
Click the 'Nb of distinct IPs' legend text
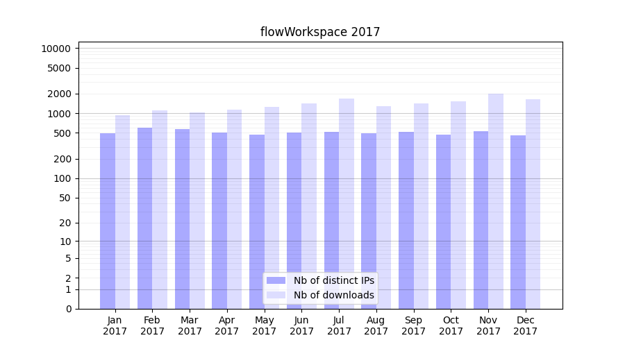click(334, 280)
